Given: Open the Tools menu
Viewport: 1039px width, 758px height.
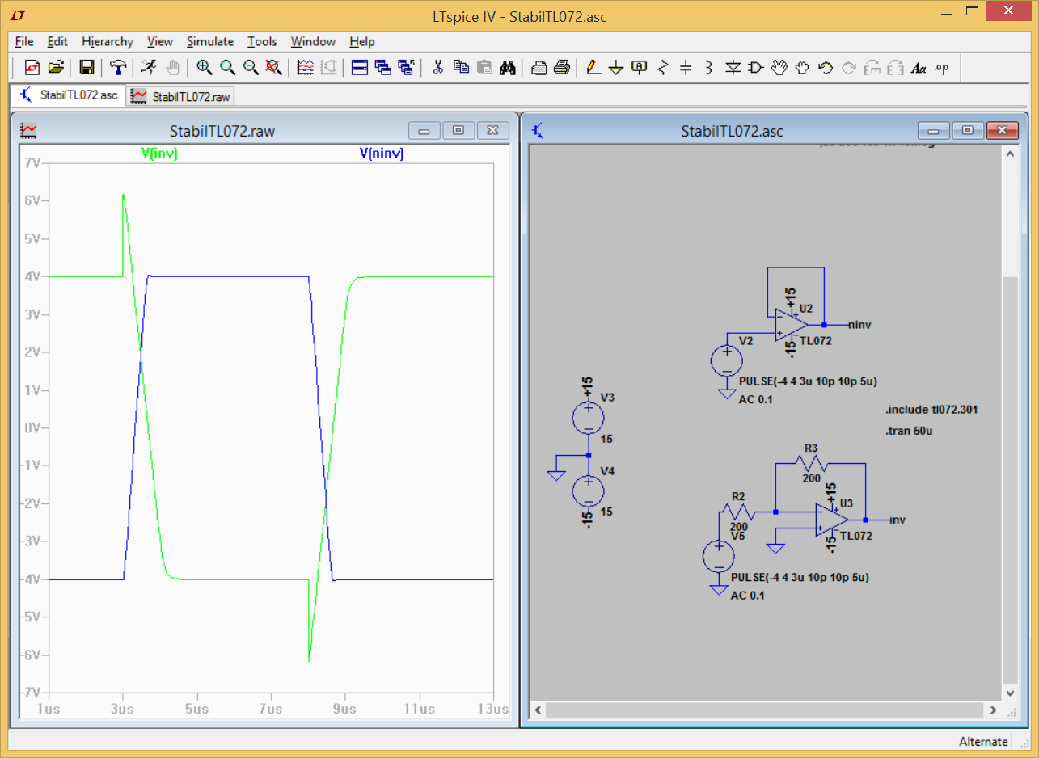Looking at the screenshot, I should pos(263,41).
